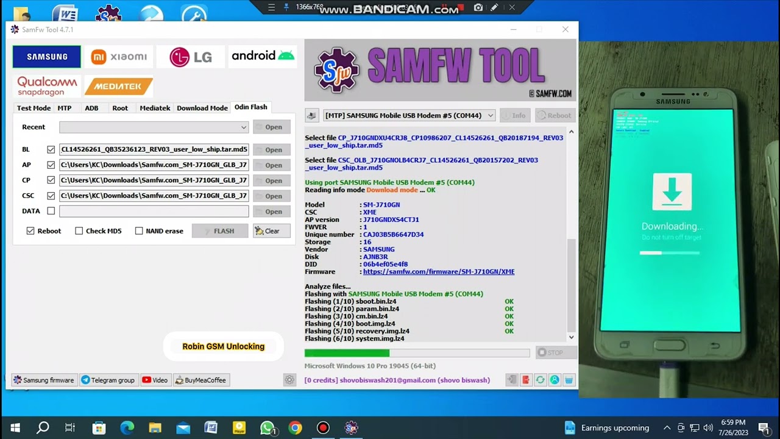The image size is (780, 439).
Task: Open Bandicam recorder from taskbar
Action: [323, 428]
